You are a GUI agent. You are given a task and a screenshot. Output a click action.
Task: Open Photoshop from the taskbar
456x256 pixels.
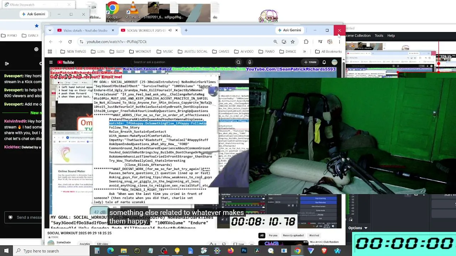[244, 251]
